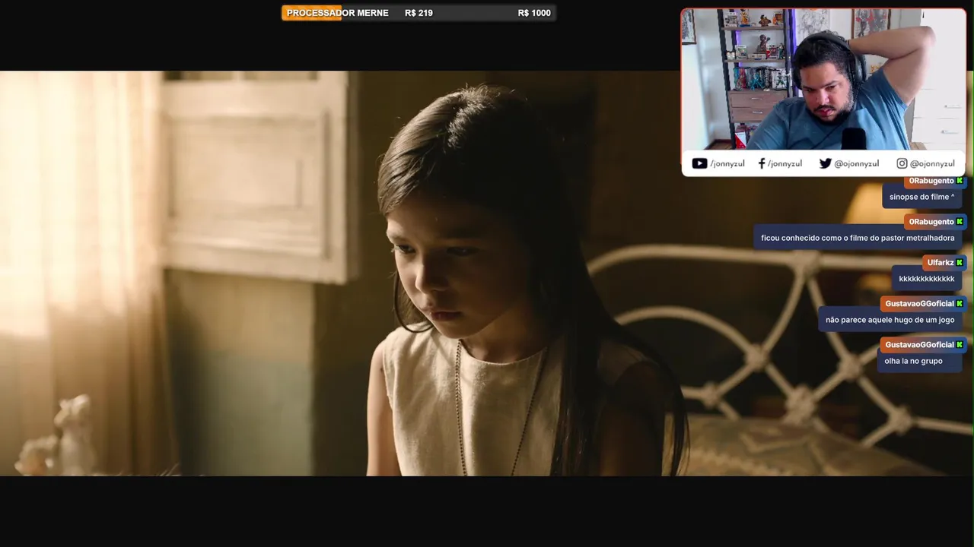Open the /jonnyzul Facebook handle
Screen dimensions: 974x547
click(785, 163)
